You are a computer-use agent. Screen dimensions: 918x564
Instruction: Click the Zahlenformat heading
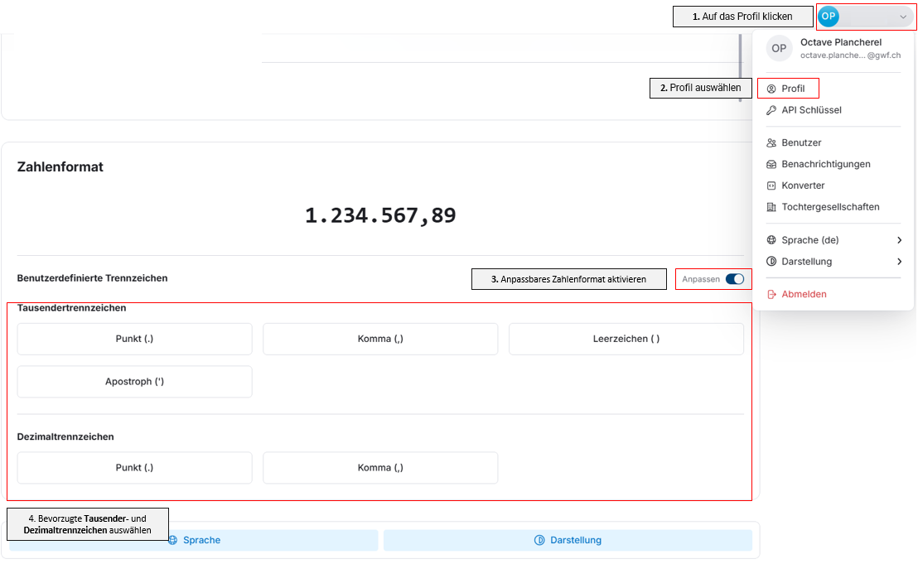[60, 166]
